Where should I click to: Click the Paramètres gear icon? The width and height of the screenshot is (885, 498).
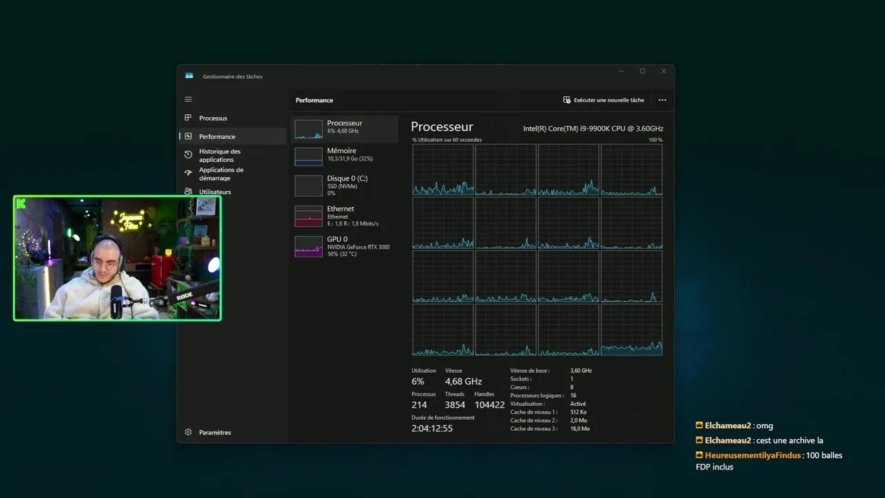click(x=188, y=432)
